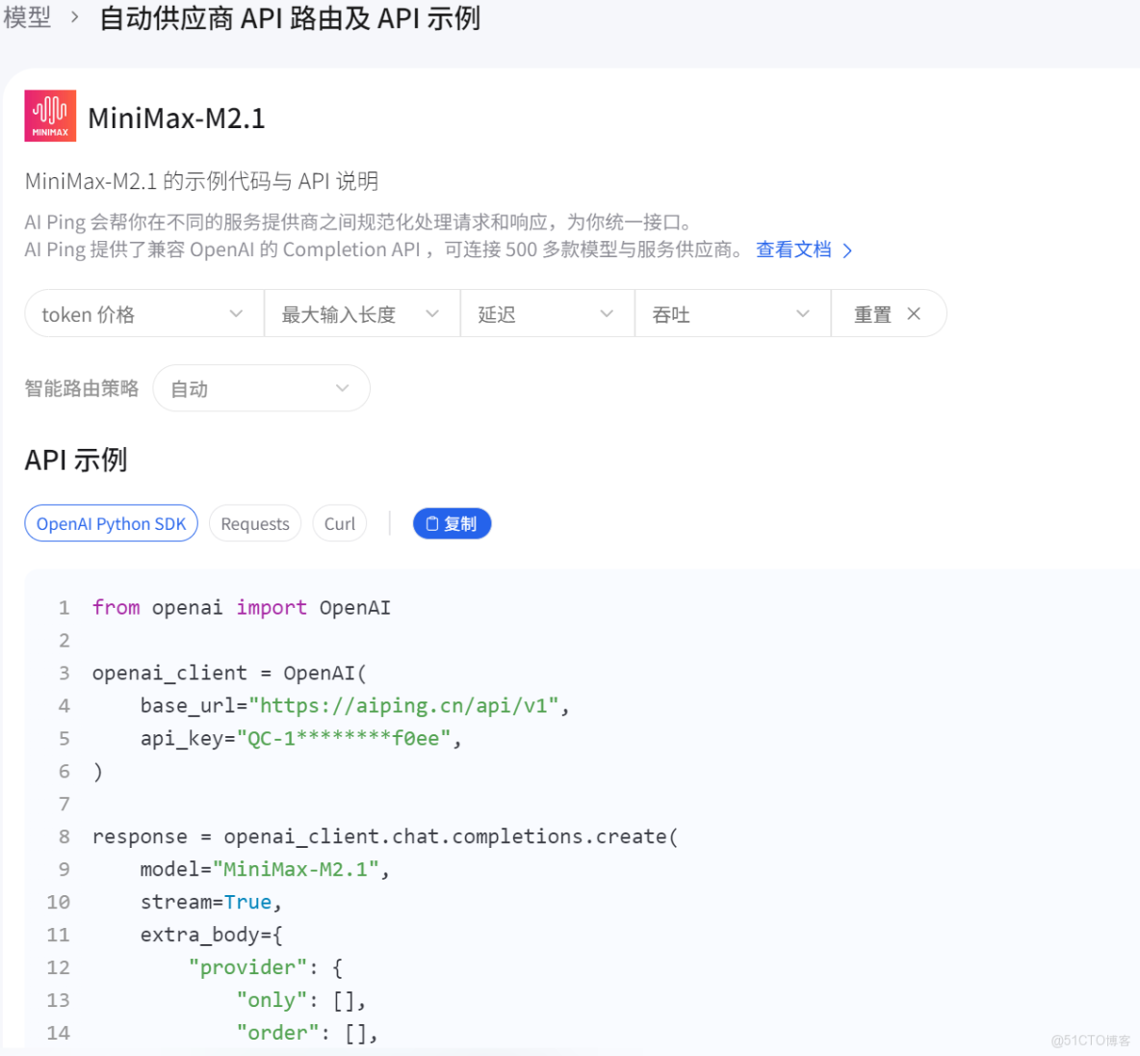Click the 复制 button to copy code
Image resolution: width=1140 pixels, height=1056 pixels.
tap(452, 522)
